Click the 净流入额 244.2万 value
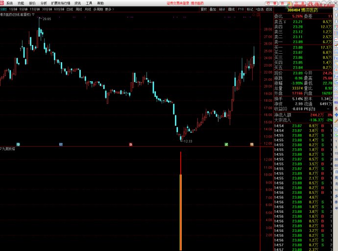The image size is (338, 251). (317, 115)
